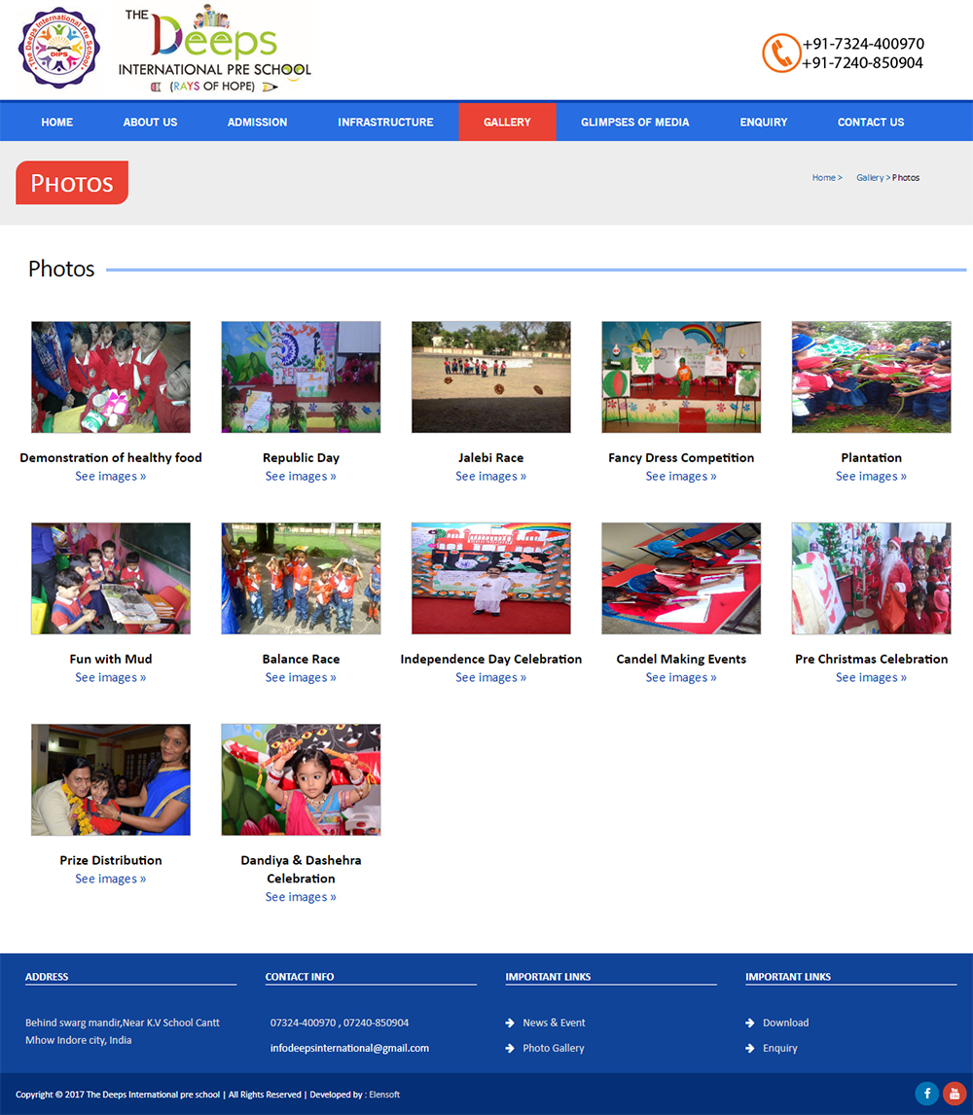Open See images under Jalebi Race

tap(490, 477)
